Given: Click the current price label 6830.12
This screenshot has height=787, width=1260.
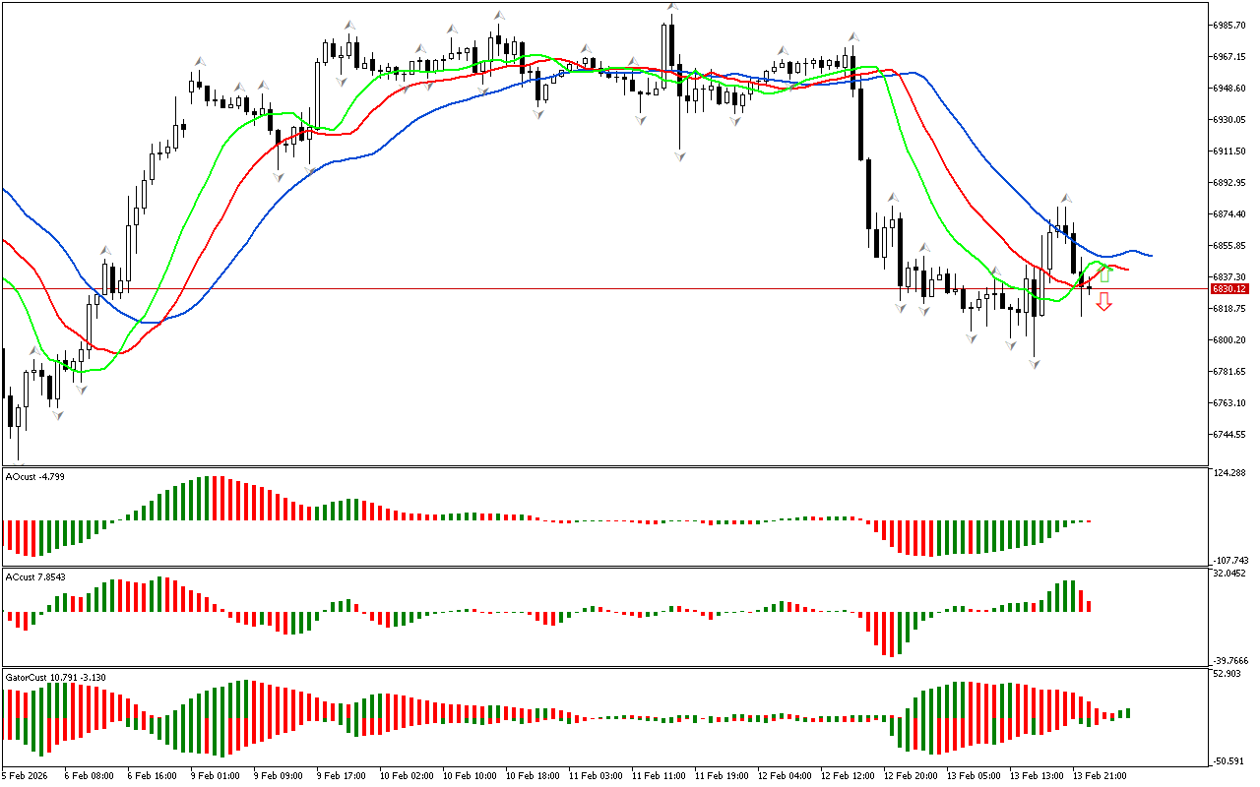Looking at the screenshot, I should pos(1229,289).
